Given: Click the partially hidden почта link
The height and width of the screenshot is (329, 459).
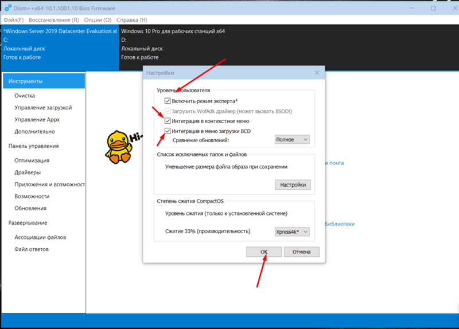Looking at the screenshot, I should click(334, 163).
